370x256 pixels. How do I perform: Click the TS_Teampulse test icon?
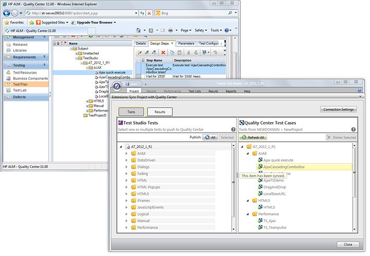pos(260,227)
